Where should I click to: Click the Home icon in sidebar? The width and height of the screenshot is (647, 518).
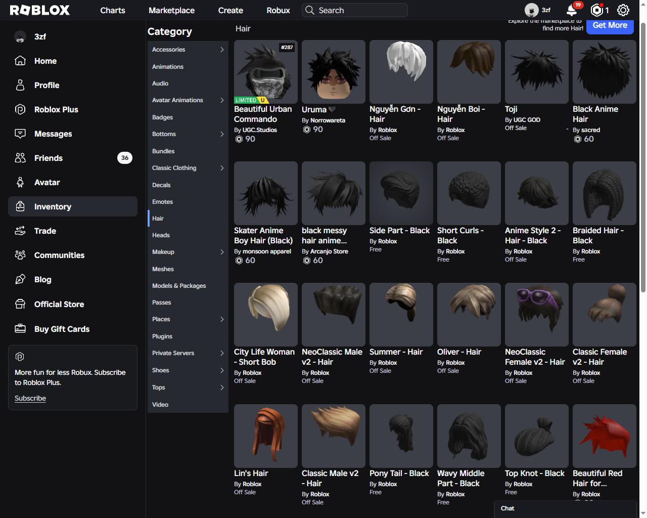[x=20, y=61]
